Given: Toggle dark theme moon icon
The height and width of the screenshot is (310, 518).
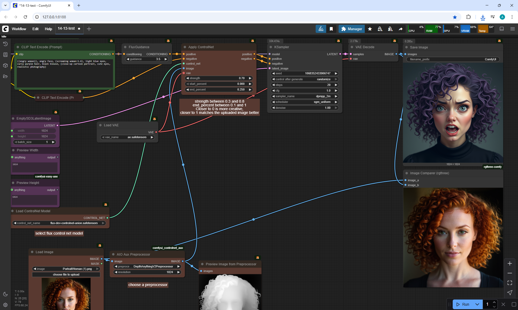Looking at the screenshot, I should pos(5,294).
